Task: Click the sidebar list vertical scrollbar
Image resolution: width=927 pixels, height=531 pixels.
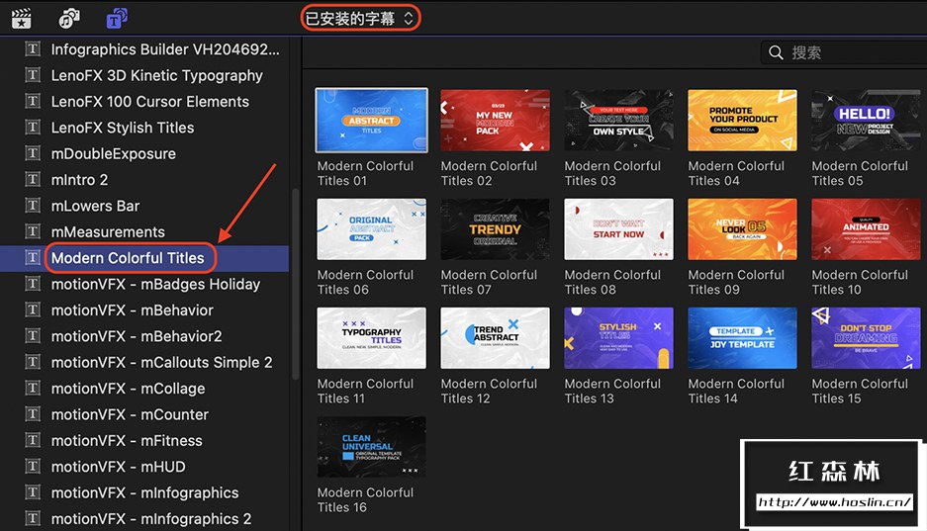Action: pos(296,284)
